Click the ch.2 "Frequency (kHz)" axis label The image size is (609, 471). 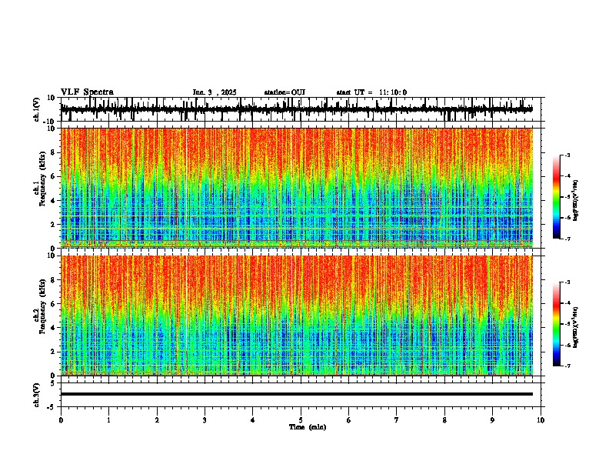point(42,306)
